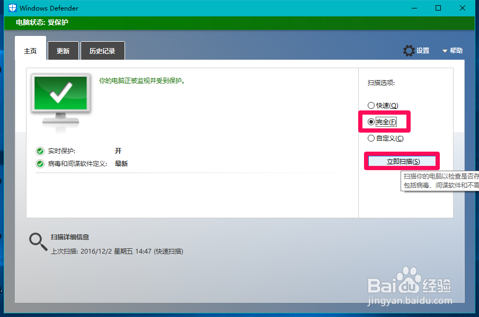
Task: Click the 病毒和间谍软件定义 label text
Action: (77, 164)
